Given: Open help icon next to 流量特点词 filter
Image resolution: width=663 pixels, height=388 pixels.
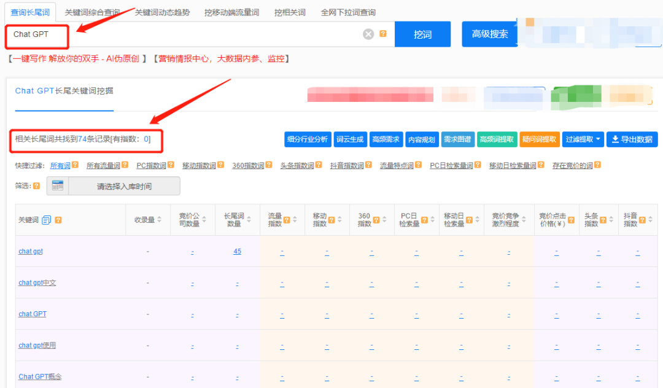Looking at the screenshot, I should pyautogui.click(x=418, y=165).
